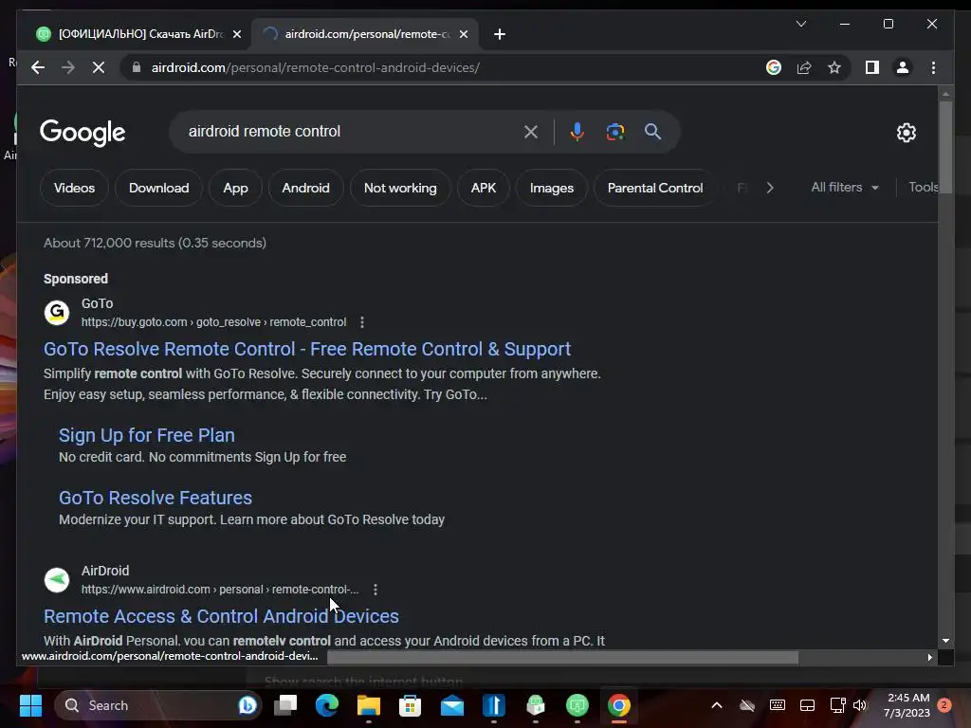
Task: View site information via lock icon
Action: coord(137,67)
